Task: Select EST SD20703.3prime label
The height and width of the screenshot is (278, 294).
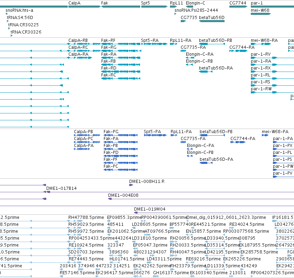Action: pos(86,252)
